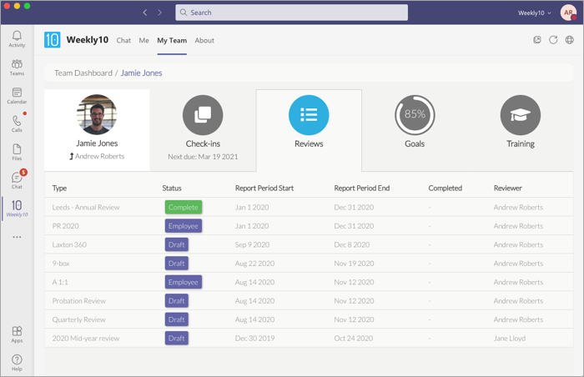Click Report Period End column header
The width and height of the screenshot is (584, 377).
click(x=361, y=188)
